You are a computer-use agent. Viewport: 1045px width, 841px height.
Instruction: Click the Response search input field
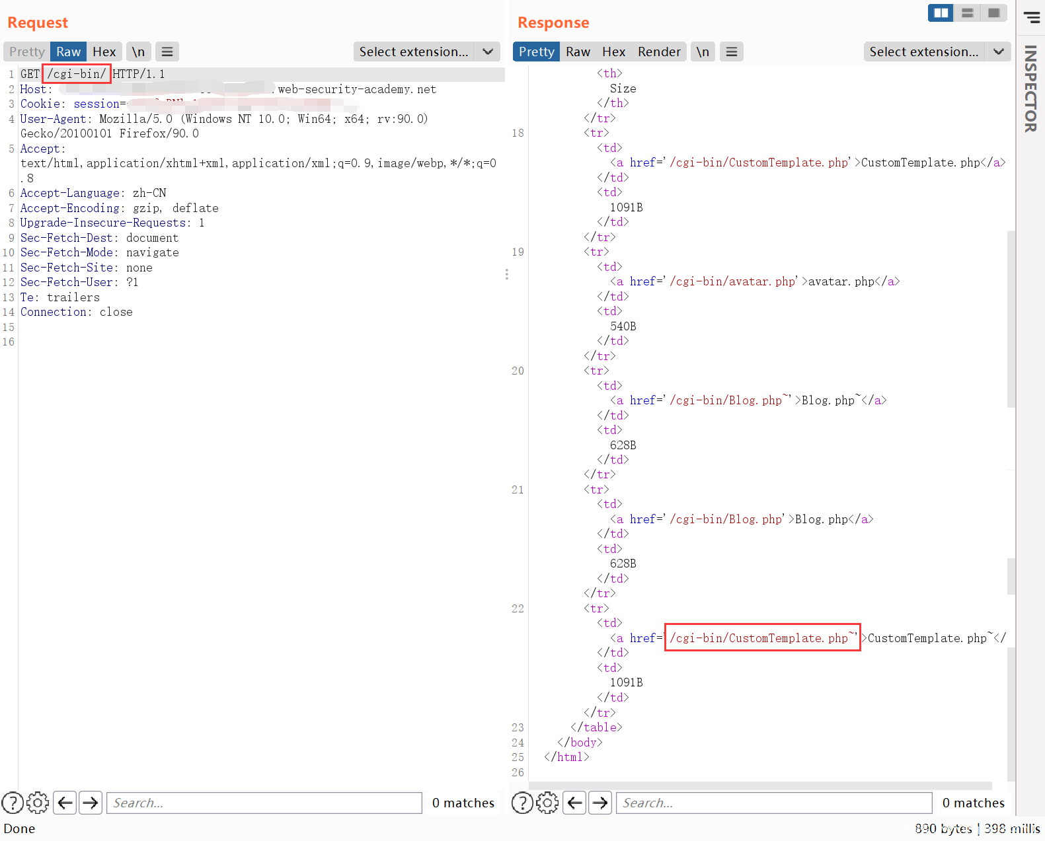click(x=773, y=803)
